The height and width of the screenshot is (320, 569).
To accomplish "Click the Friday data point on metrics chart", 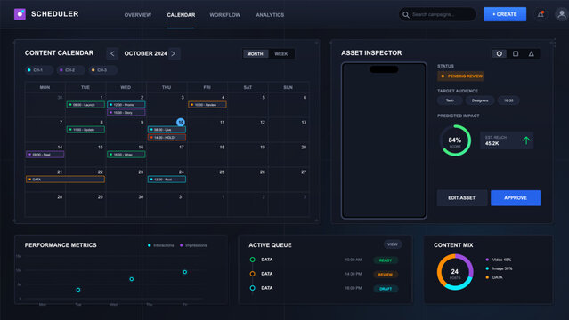I will pyautogui.click(x=185, y=272).
